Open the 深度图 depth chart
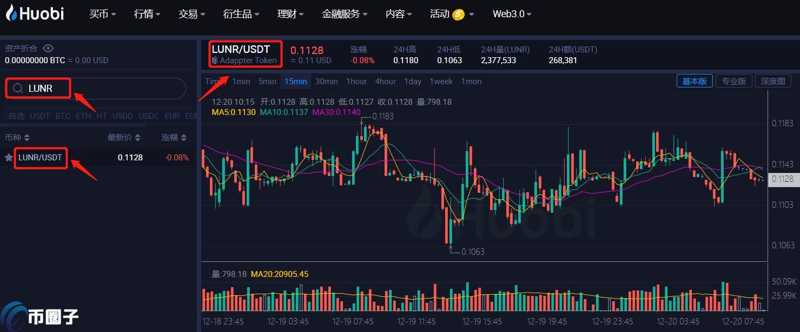This screenshot has height=332, width=800. click(773, 81)
